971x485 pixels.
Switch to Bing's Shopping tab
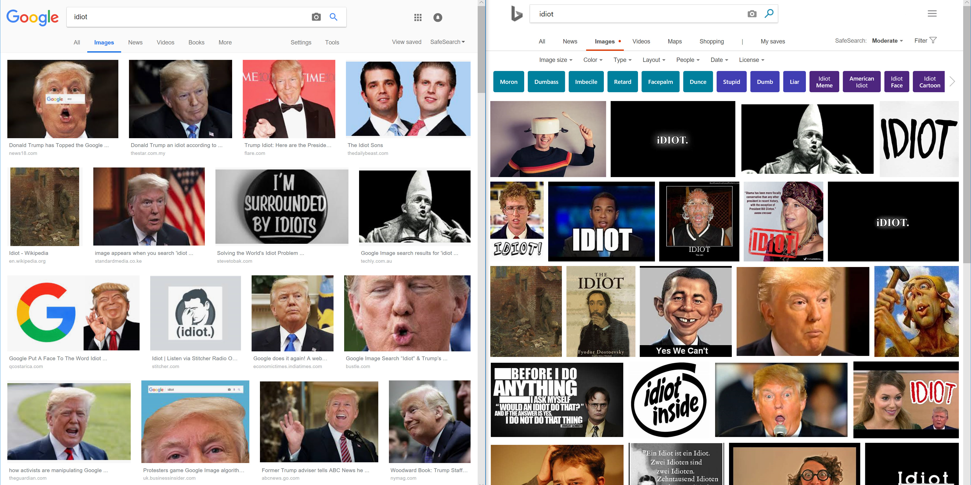[712, 41]
